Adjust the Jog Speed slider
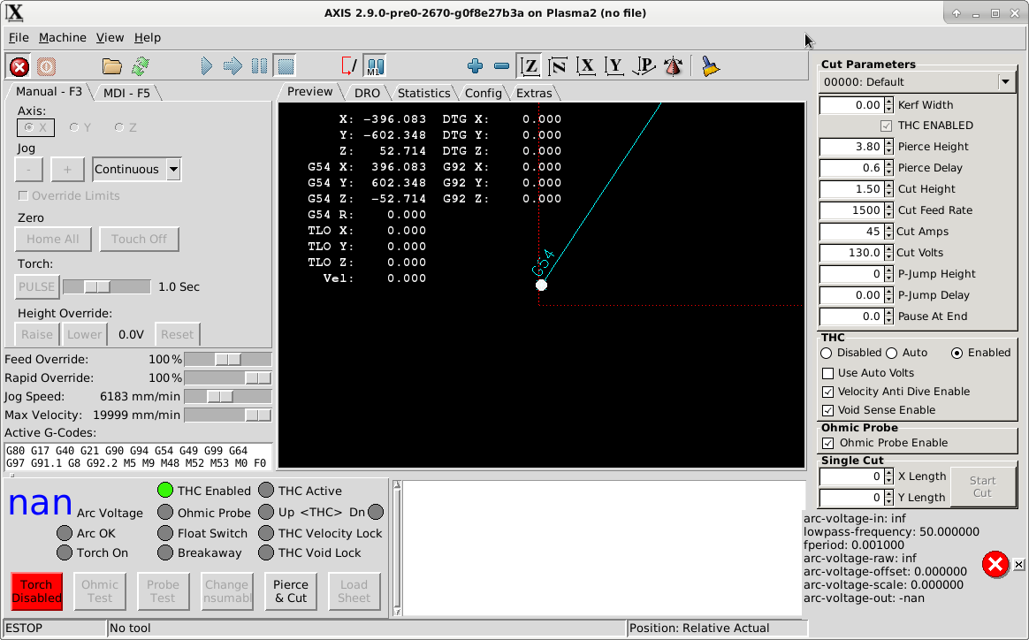The image size is (1029, 640). tap(228, 397)
